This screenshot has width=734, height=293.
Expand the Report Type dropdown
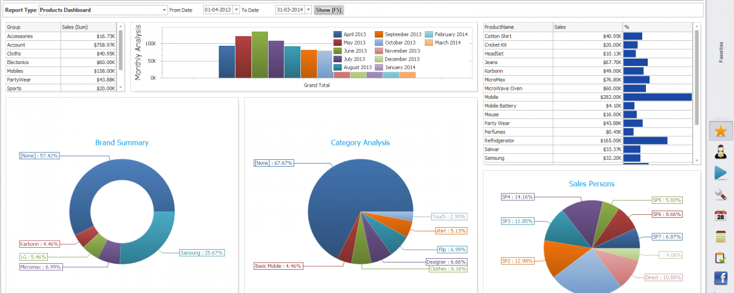point(164,10)
